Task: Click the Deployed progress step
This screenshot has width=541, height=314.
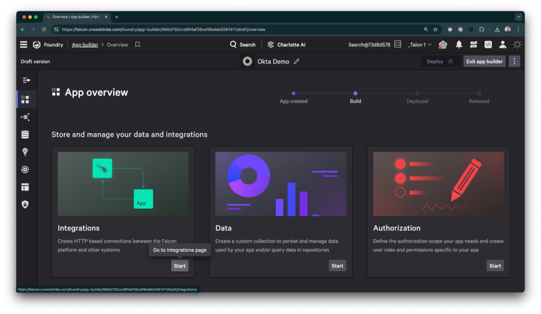Action: tap(417, 97)
